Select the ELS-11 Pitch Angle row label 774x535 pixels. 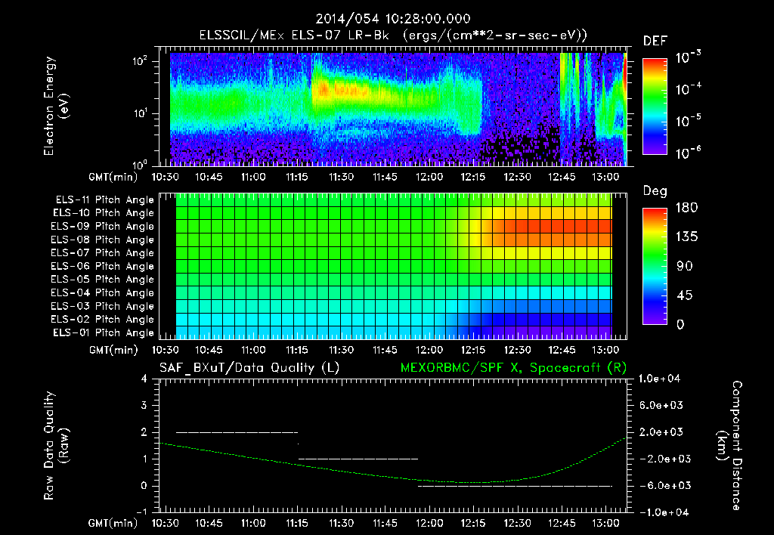click(104, 200)
